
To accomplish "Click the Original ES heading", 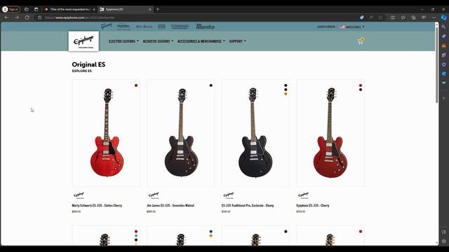I will (x=88, y=64).
